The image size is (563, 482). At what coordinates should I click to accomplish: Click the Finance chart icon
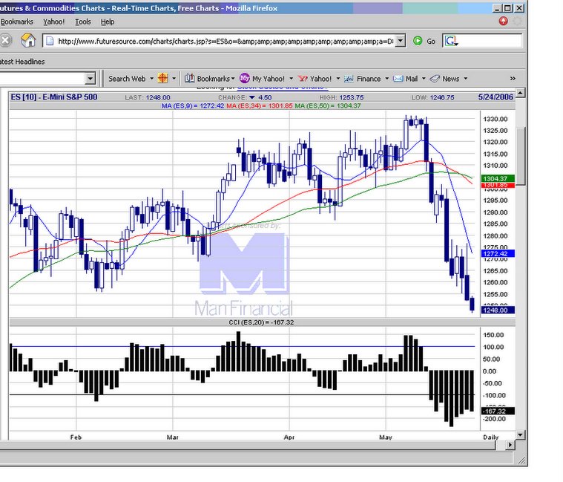pos(349,79)
